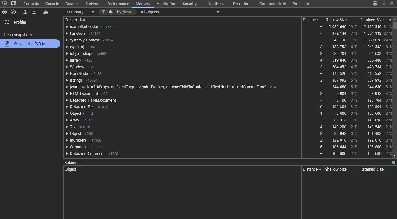Expand the Function constructor row
The image size is (397, 219).
[x=67, y=33]
